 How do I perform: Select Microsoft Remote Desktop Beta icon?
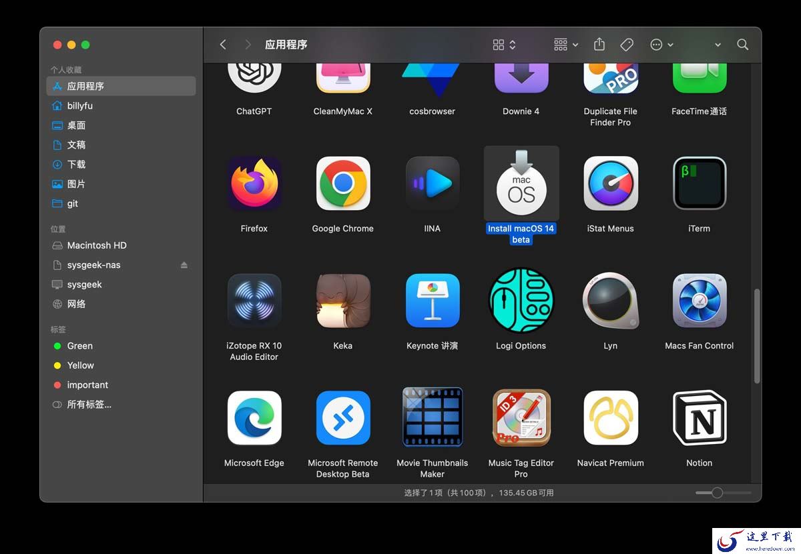coord(343,418)
